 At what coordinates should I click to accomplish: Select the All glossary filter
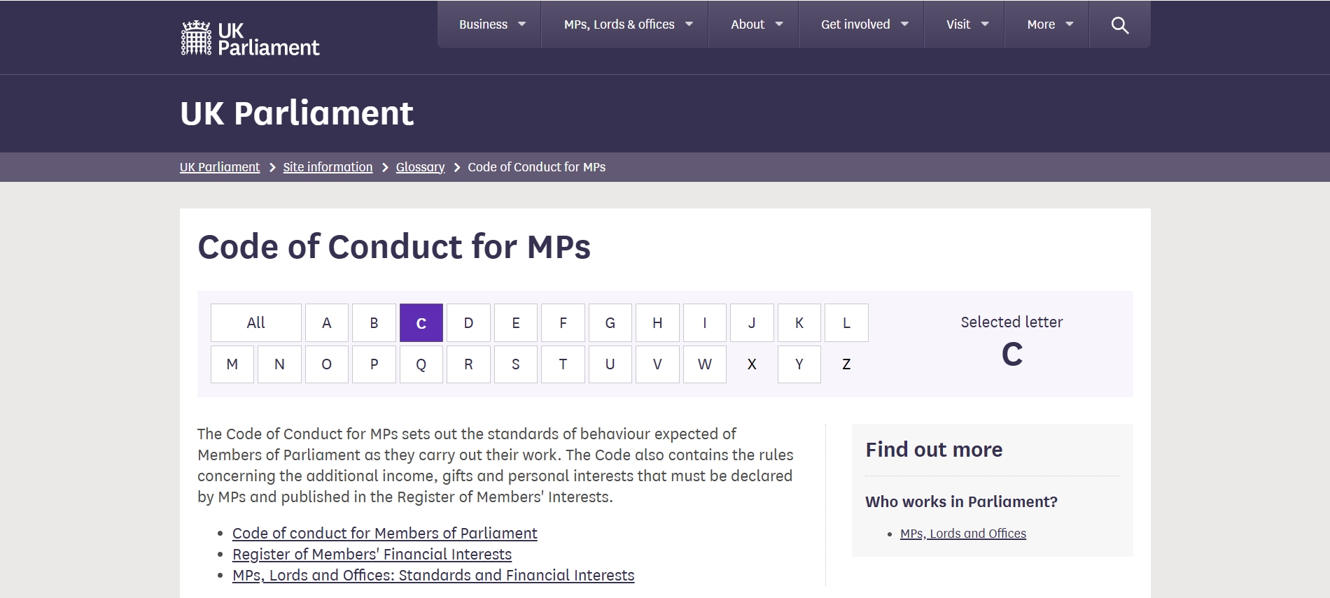pyautogui.click(x=256, y=323)
